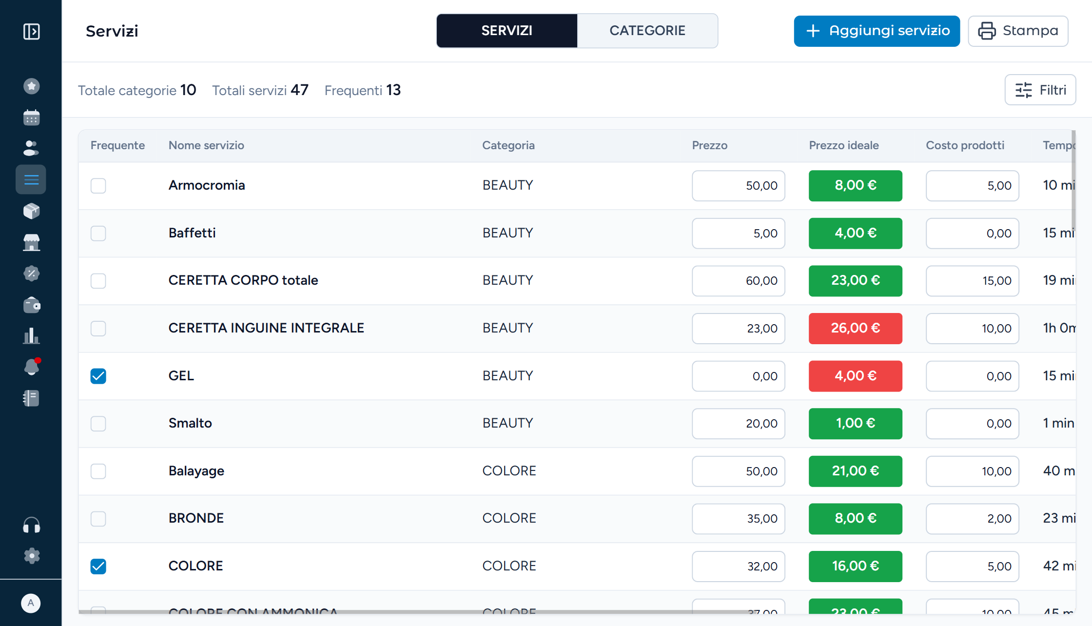Uncheck the Frequente box for COLORE service
1092x626 pixels.
(x=98, y=566)
